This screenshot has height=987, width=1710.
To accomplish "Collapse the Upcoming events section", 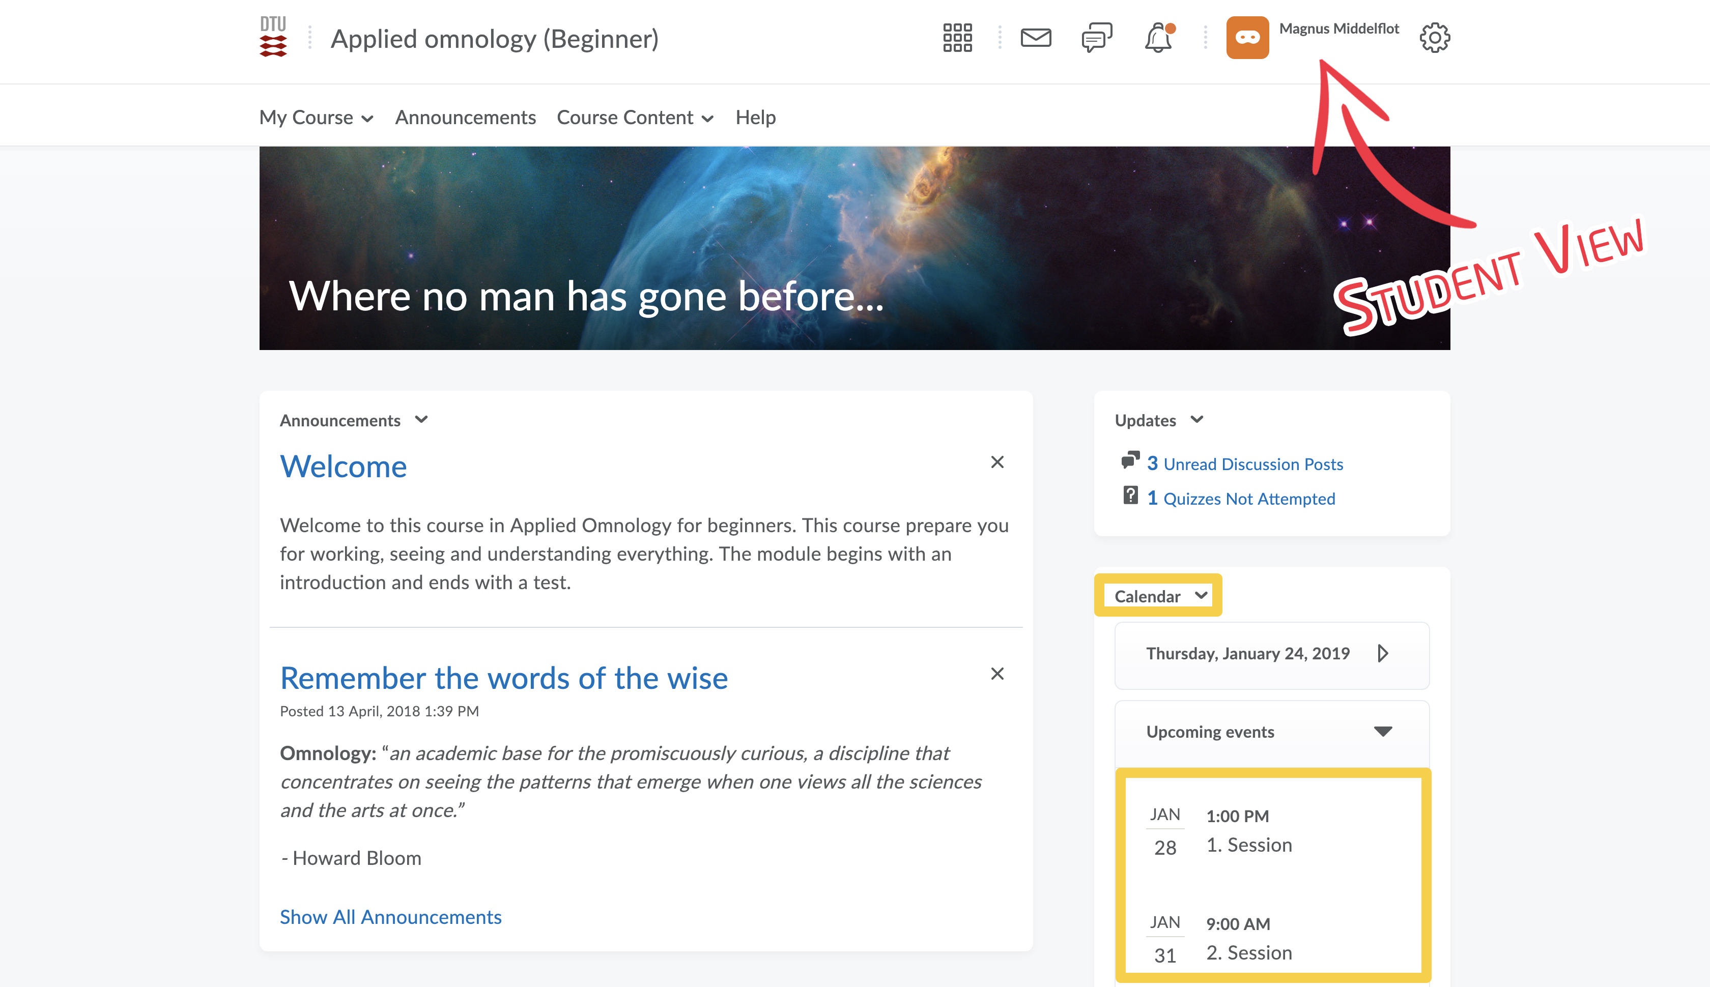I will [x=1383, y=732].
